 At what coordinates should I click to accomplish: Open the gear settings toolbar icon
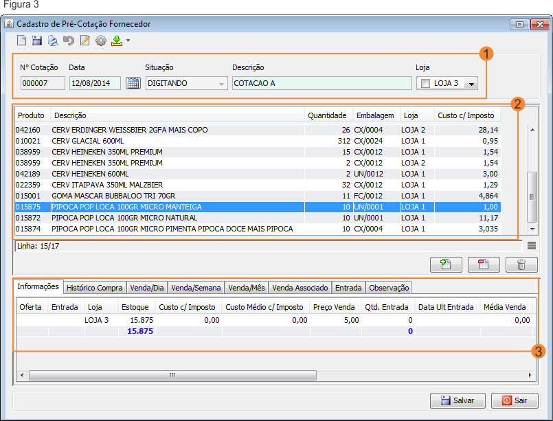pos(101,41)
